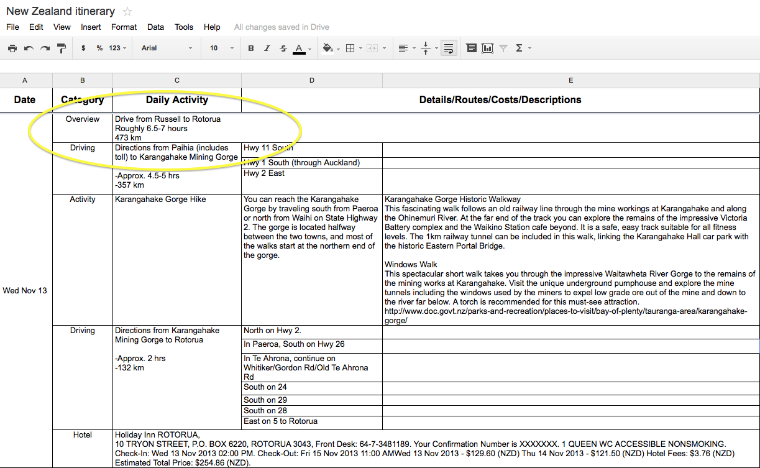
Task: Toggle italic formatting
Action: click(267, 48)
